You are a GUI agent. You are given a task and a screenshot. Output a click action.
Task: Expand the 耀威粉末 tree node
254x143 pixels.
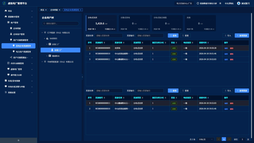(47, 56)
